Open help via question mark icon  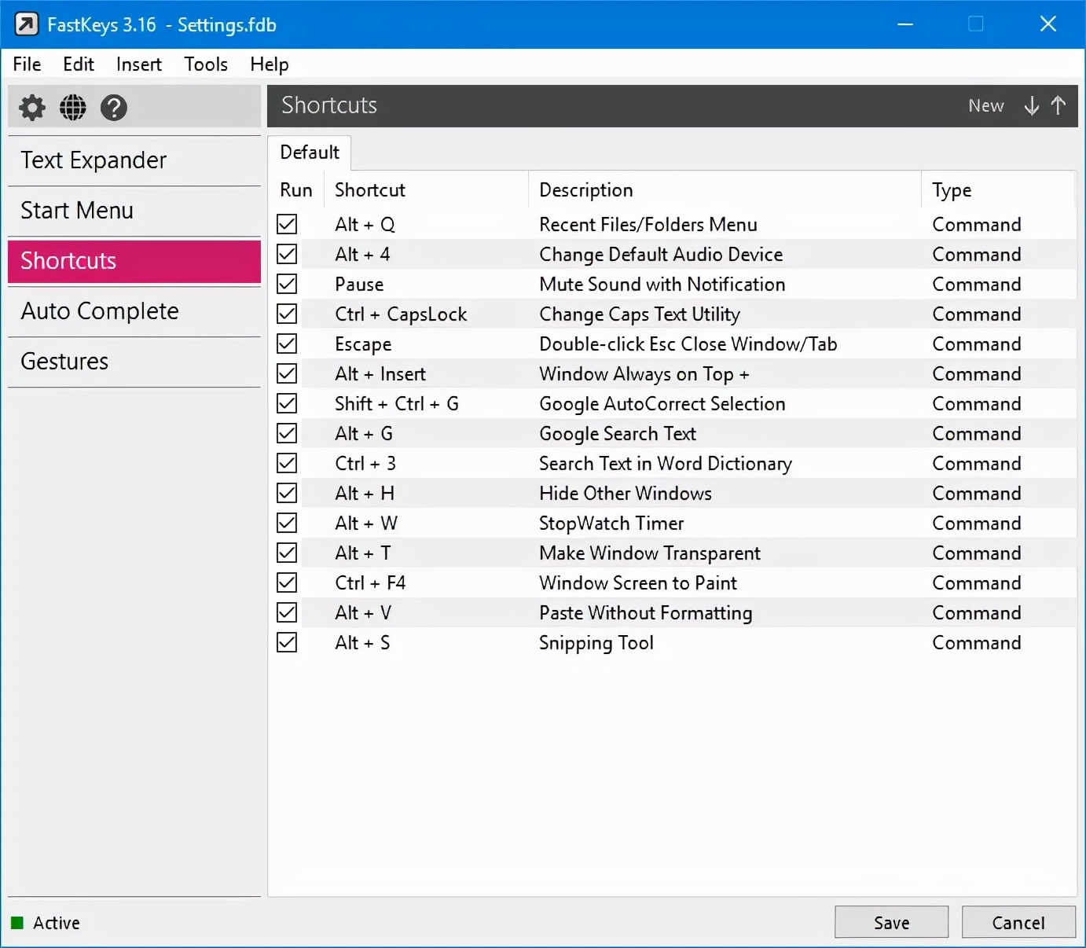point(114,108)
